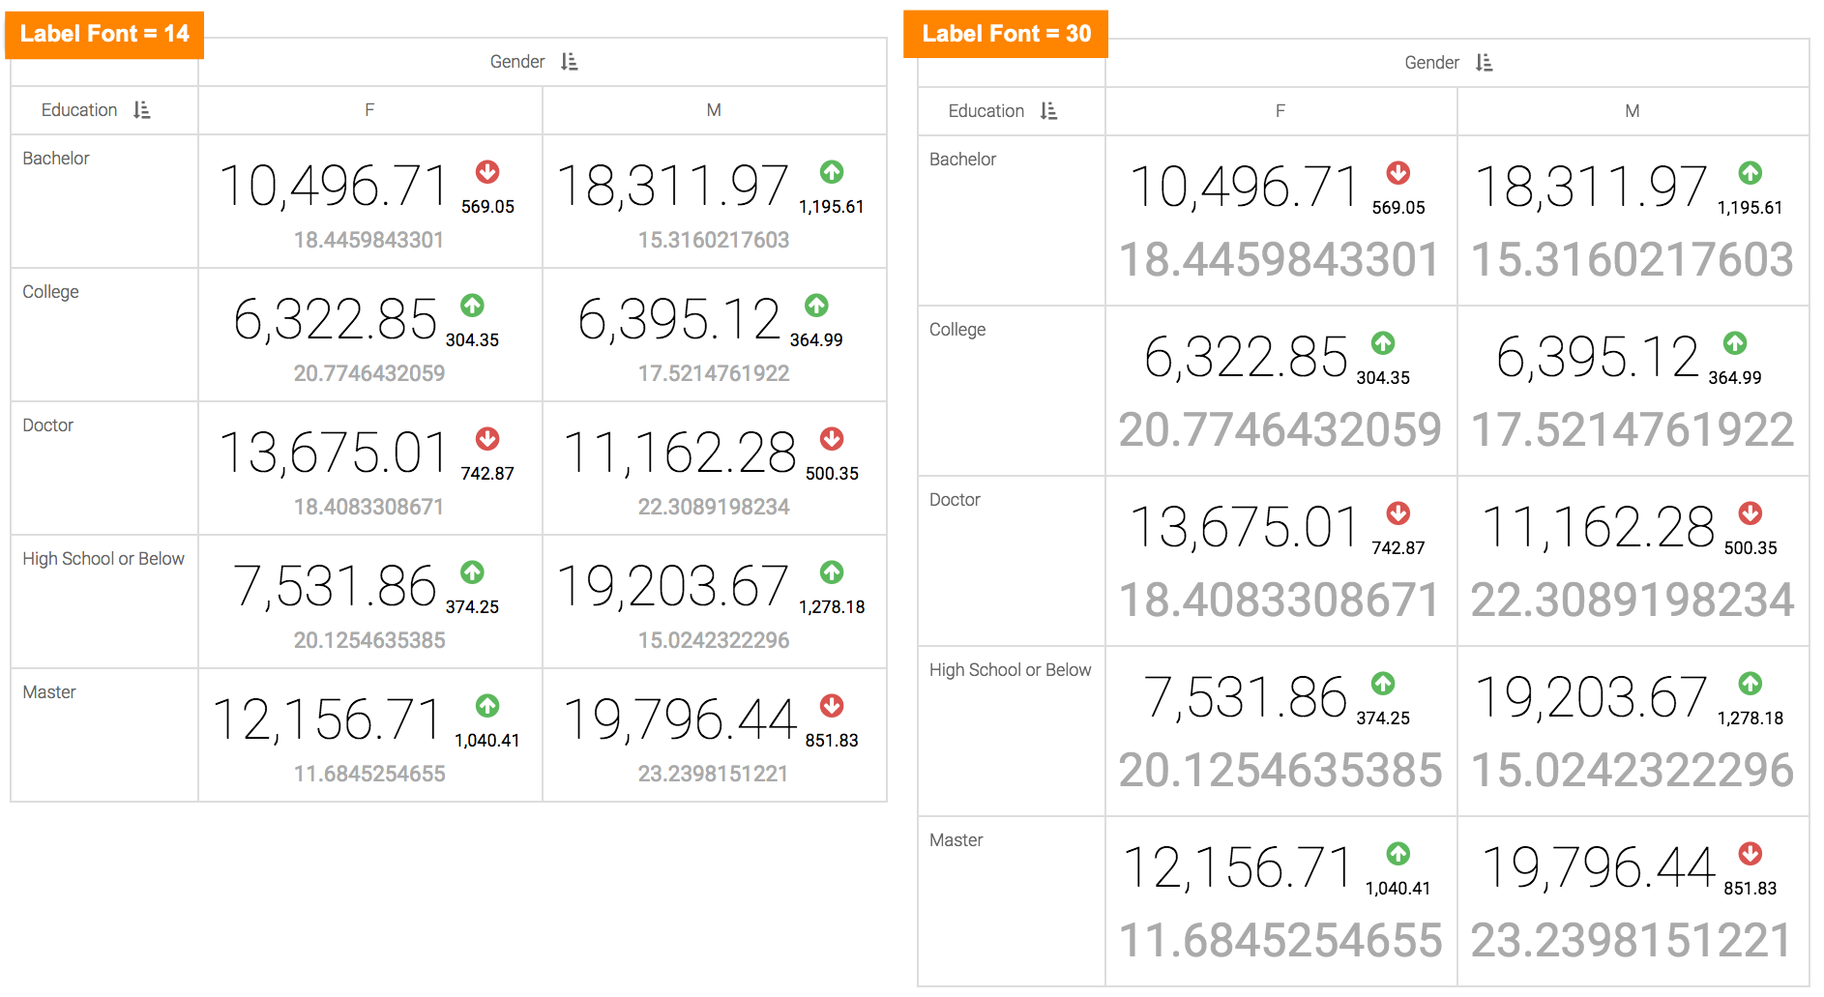Click the 364.99 small value in right table

click(1735, 378)
